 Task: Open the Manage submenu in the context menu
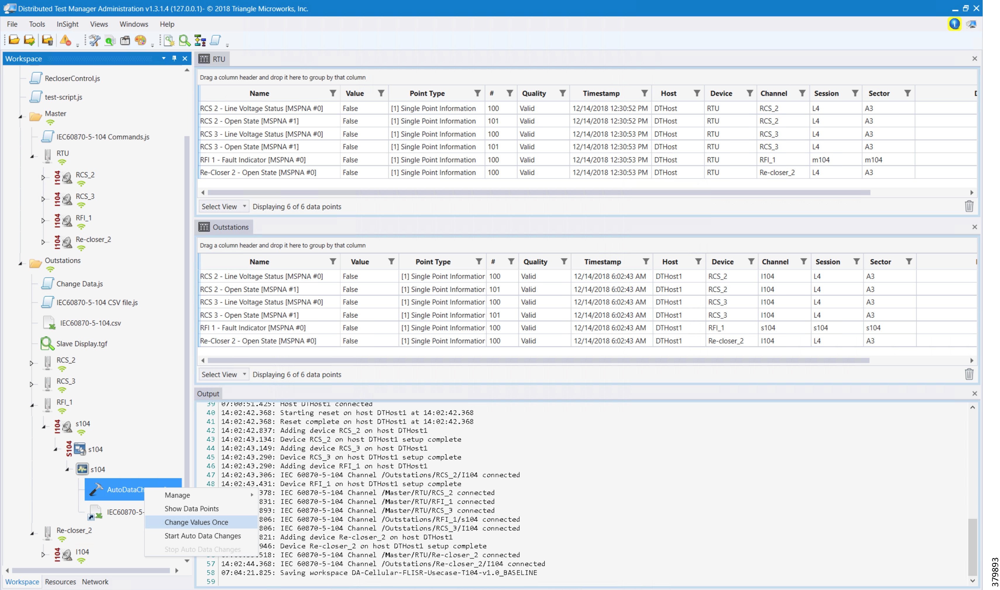pyautogui.click(x=201, y=495)
